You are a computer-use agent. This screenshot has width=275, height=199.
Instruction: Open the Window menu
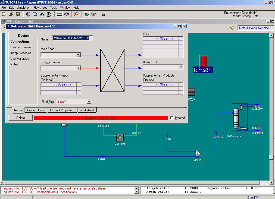65,8
